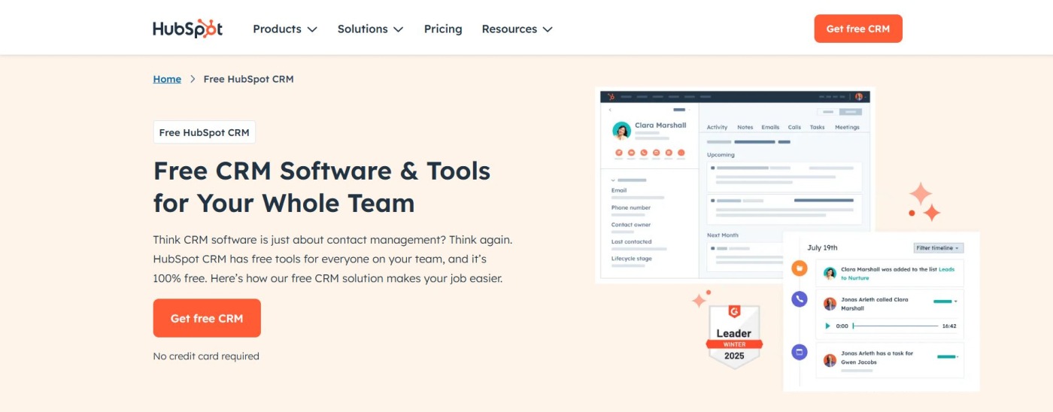The width and height of the screenshot is (1053, 412).
Task: Click Jonas Arleth avatar in call entry
Action: tap(830, 304)
